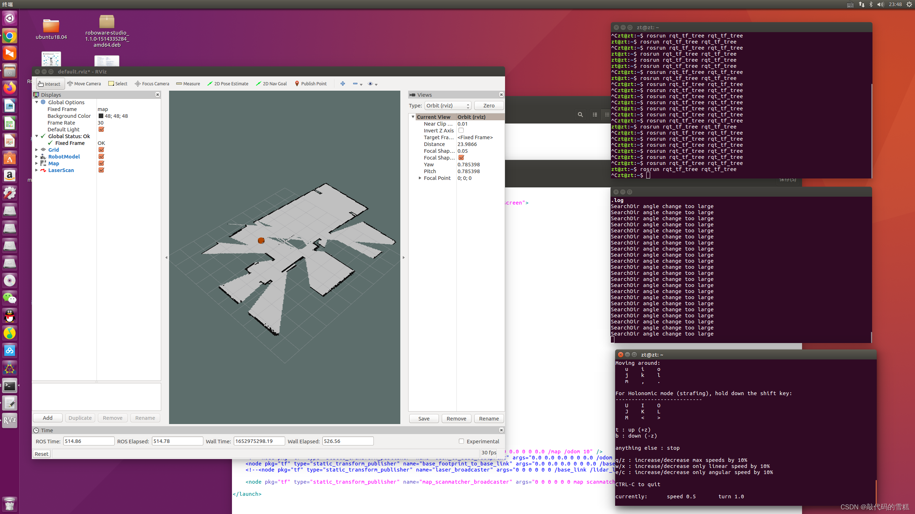Select the 2D Pose Estimate tool
915x514 pixels.
(x=228, y=84)
